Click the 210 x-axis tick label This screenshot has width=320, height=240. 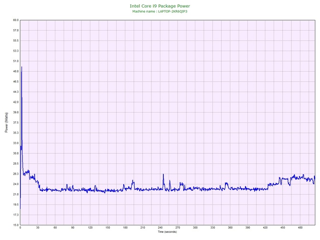(x=143, y=228)
